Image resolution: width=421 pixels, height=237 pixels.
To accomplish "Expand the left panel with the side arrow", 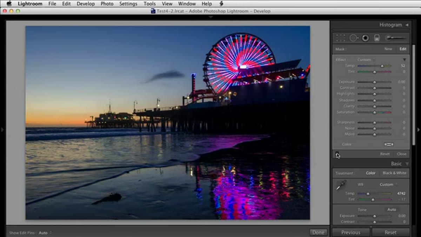I will point(2,130).
